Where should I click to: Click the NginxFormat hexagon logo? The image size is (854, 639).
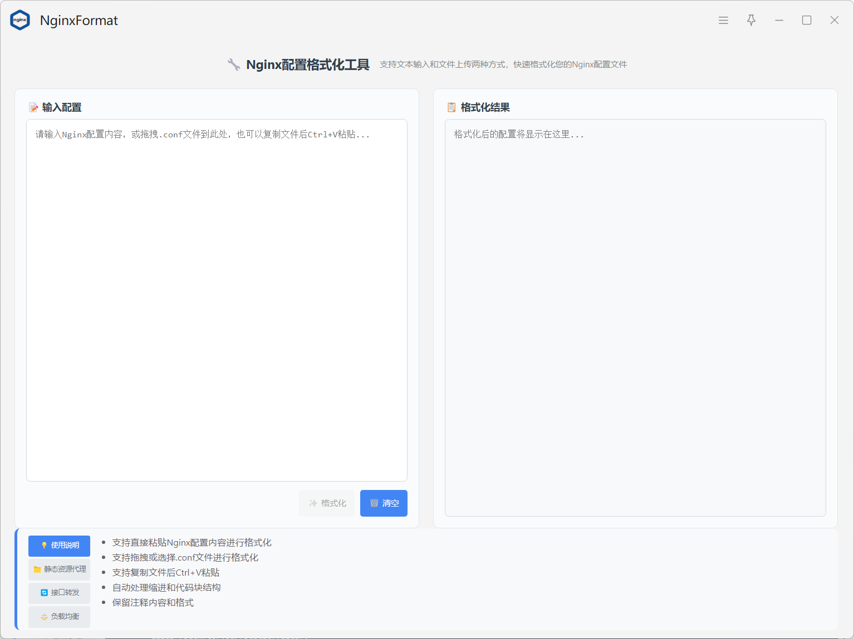coord(20,20)
